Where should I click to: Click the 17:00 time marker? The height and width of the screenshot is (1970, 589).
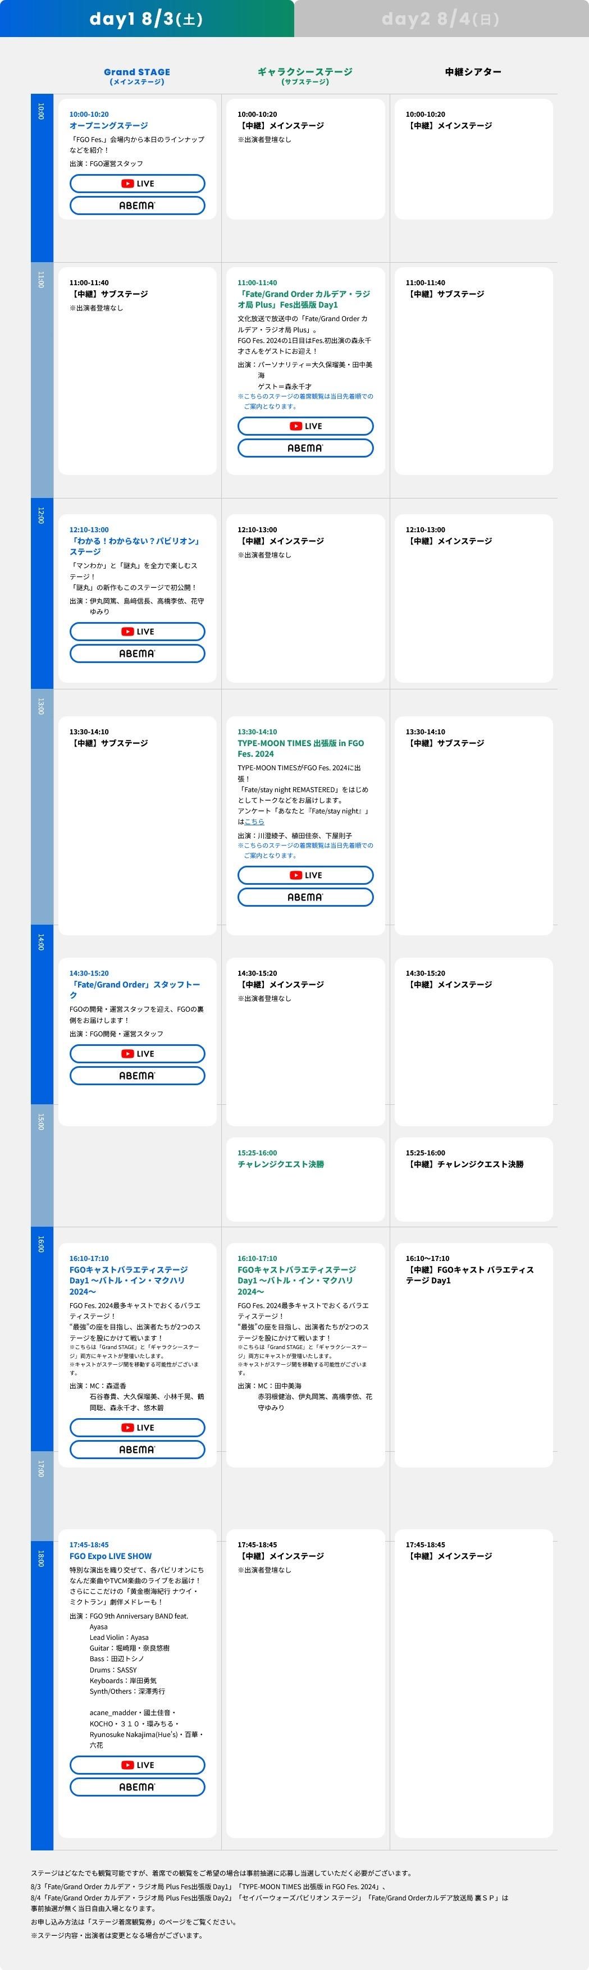(x=42, y=1468)
